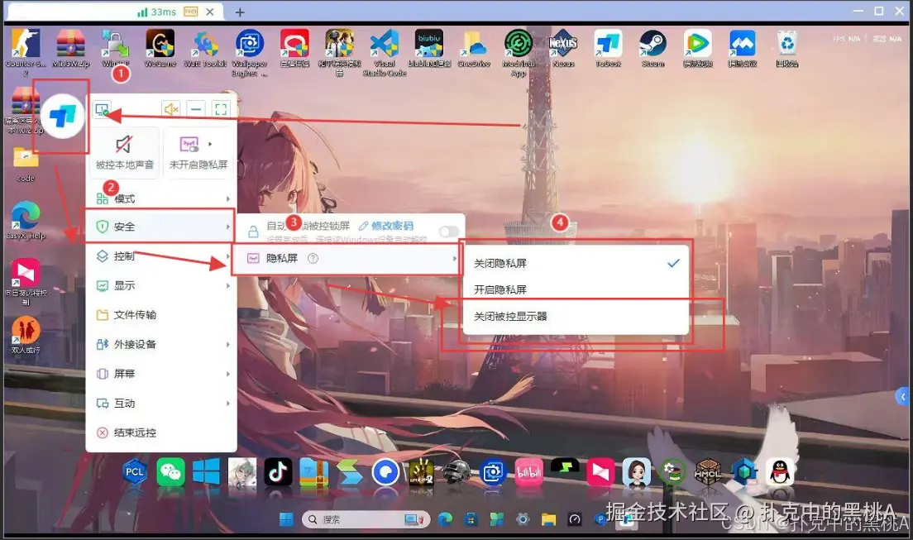This screenshot has width=913, height=540.
Task: Select 开启隐私屏 option
Action: tap(576, 289)
